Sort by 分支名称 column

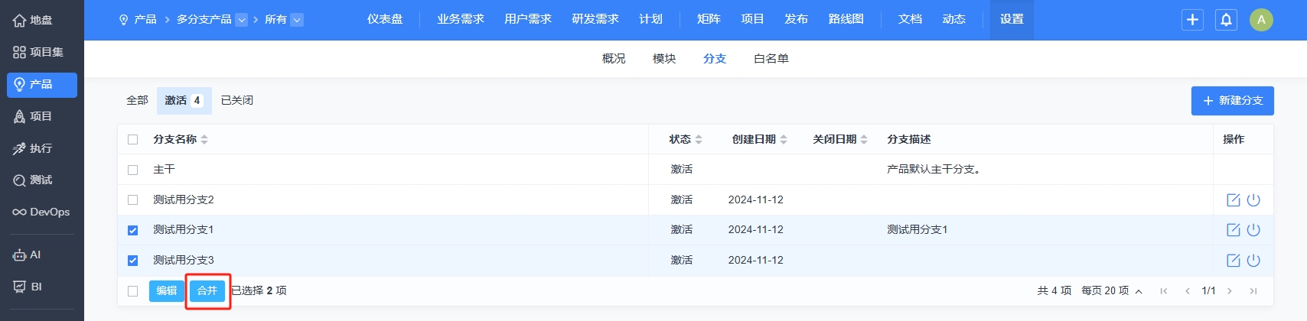point(181,140)
